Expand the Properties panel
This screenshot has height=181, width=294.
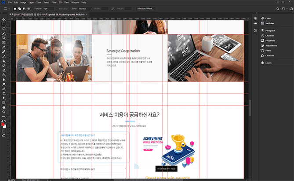[268, 41]
